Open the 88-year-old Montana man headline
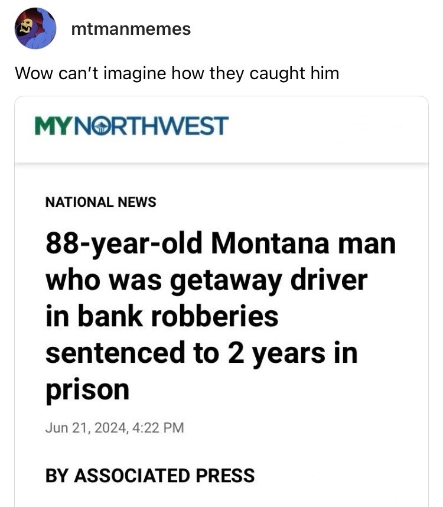The image size is (443, 507). tap(220, 316)
